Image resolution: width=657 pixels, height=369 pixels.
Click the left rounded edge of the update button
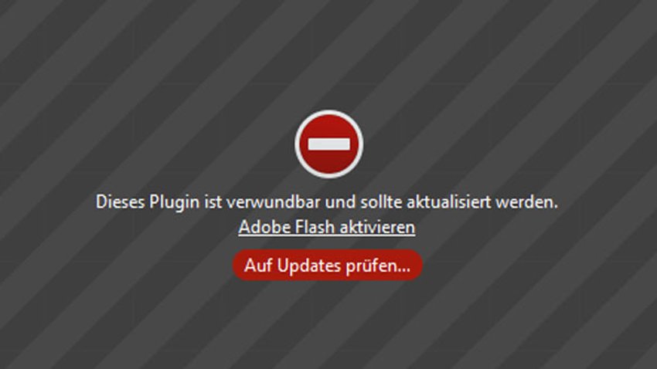[239, 266]
